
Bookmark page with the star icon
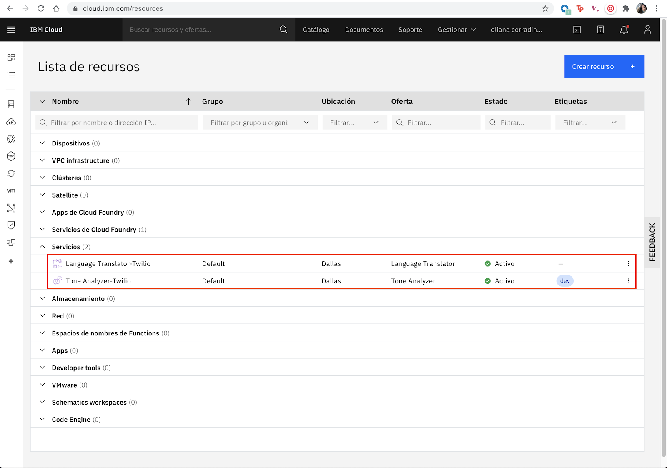[x=545, y=8]
